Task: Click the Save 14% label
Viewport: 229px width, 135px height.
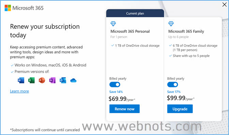Action: click(116, 92)
